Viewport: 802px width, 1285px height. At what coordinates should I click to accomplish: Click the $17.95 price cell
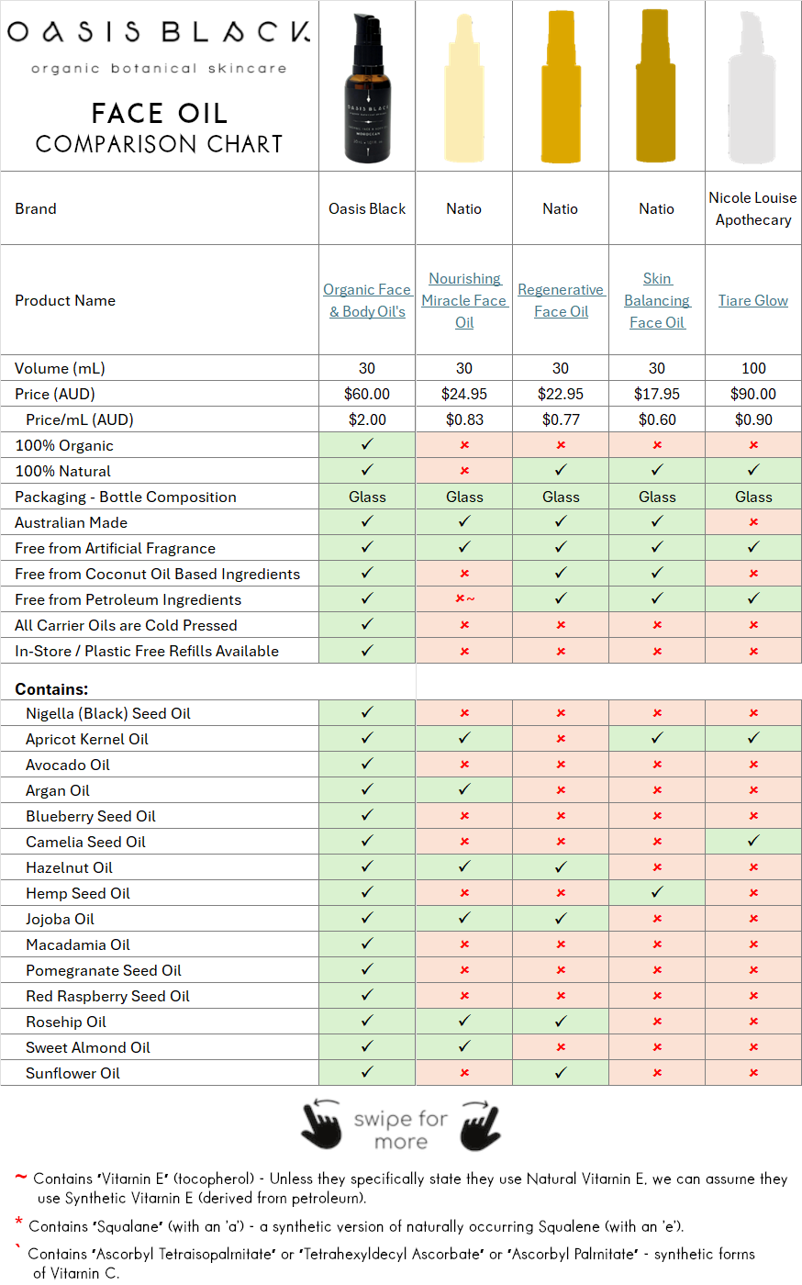pyautogui.click(x=657, y=394)
